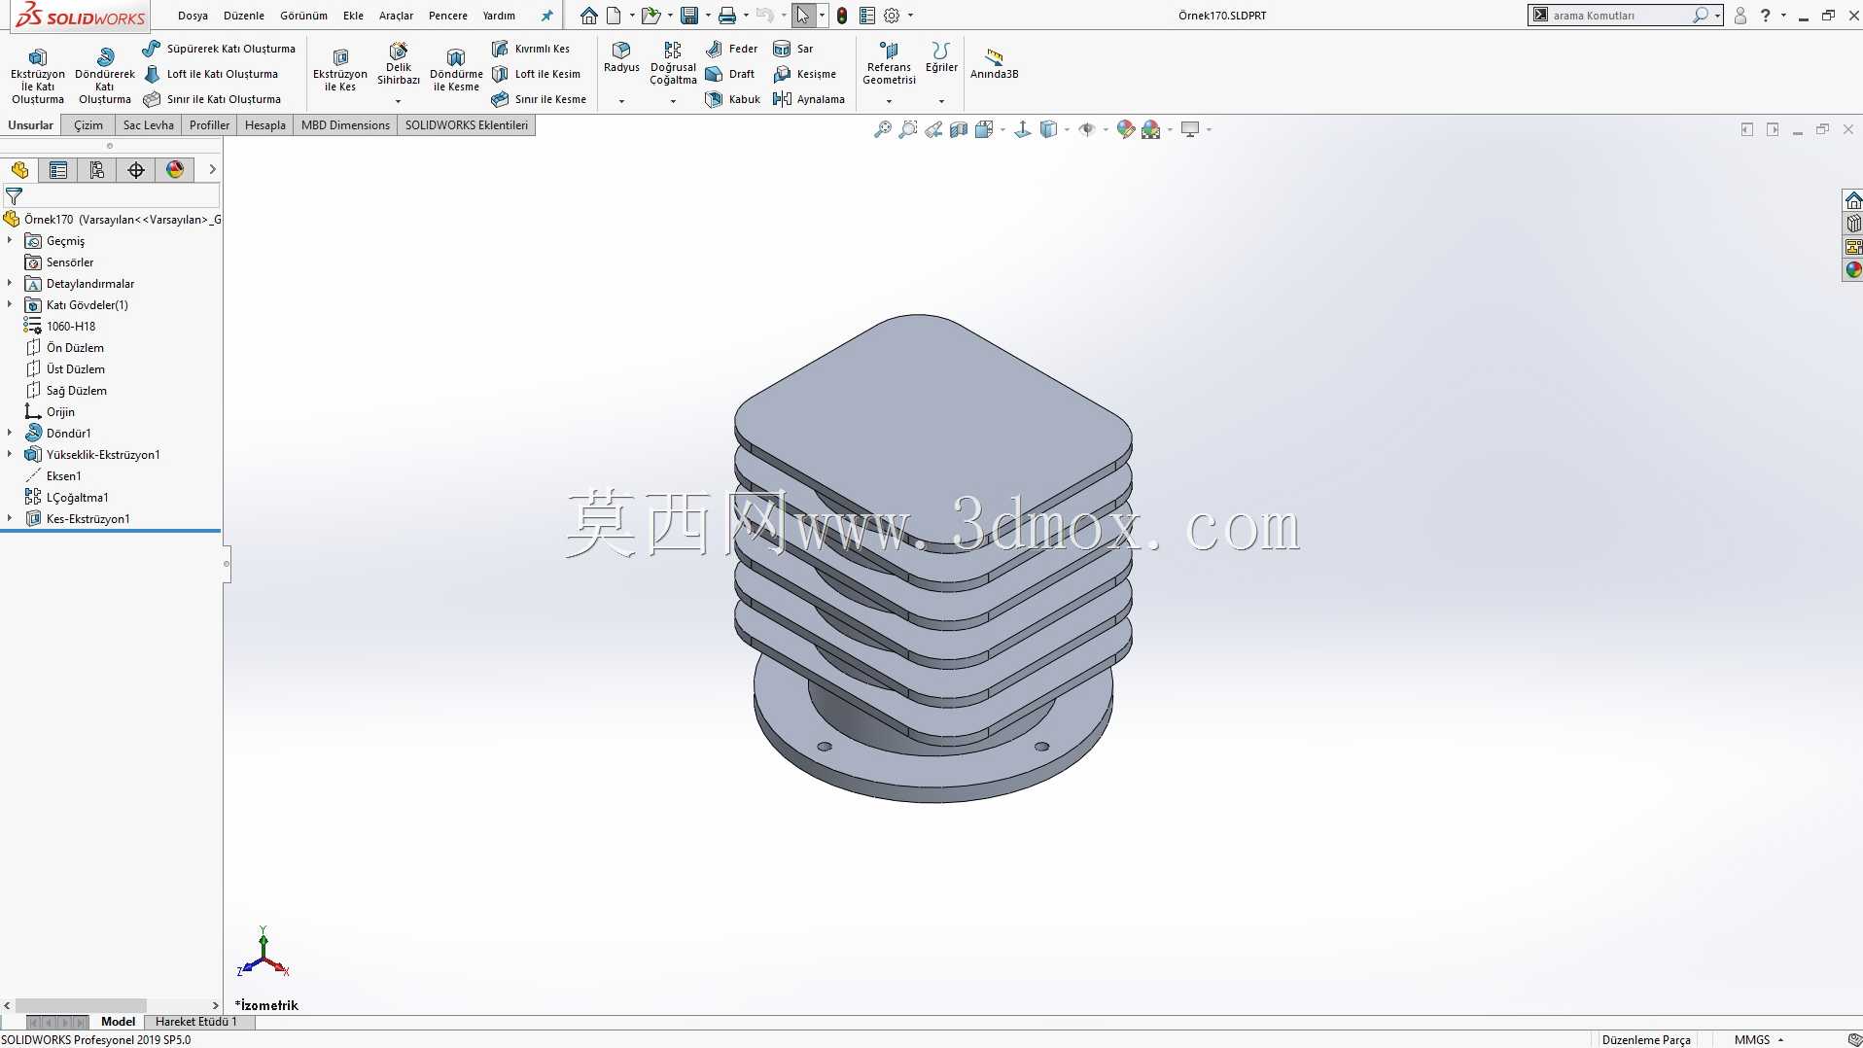
Task: Launch Anında3B tool
Action: click(x=994, y=64)
